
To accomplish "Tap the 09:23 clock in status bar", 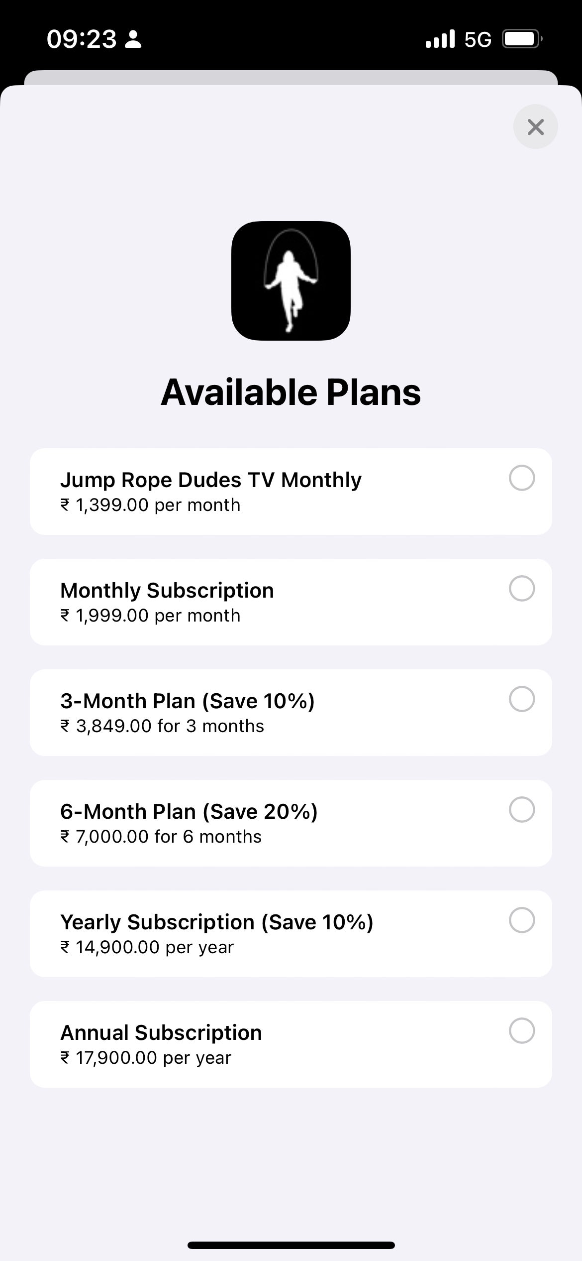I will coord(82,39).
